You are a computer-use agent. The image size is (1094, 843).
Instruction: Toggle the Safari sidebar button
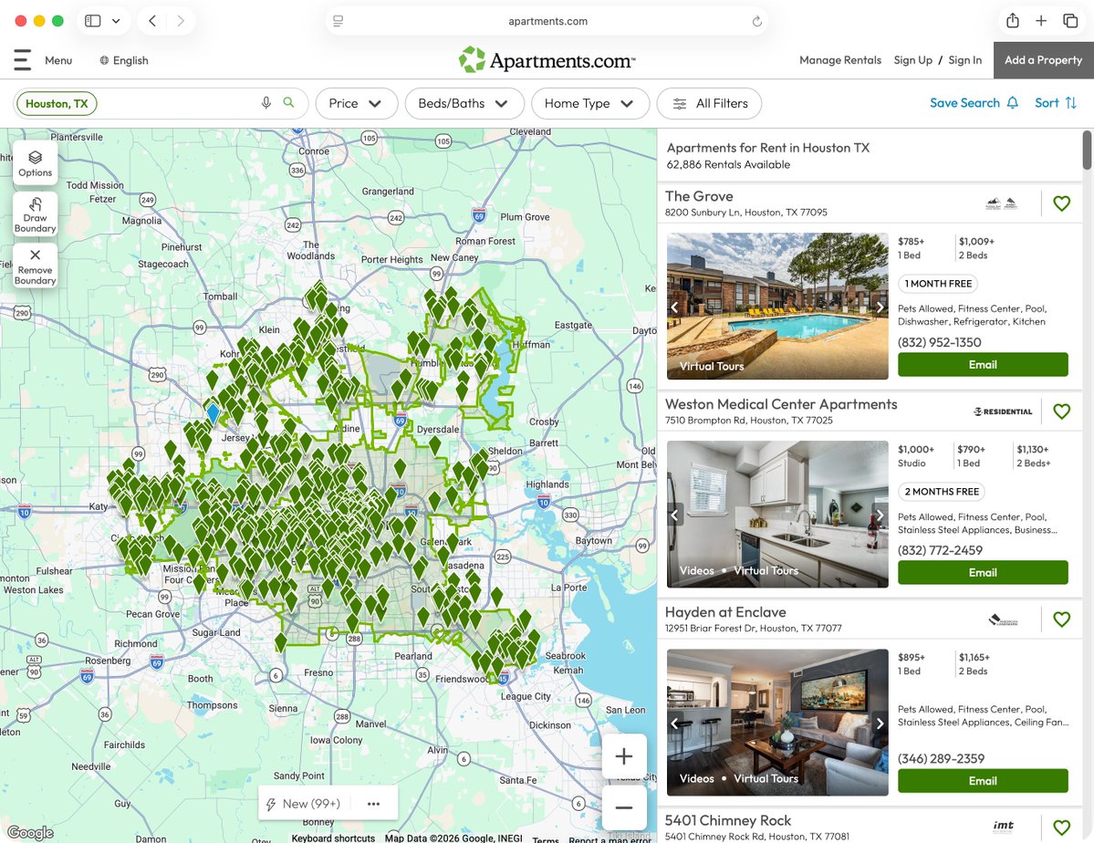click(93, 21)
